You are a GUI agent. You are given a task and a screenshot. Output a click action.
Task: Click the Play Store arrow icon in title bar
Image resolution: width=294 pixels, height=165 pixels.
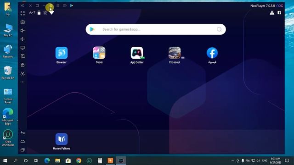[x=72, y=5]
